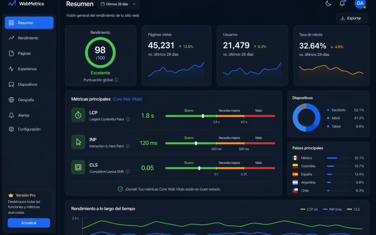Open the DA profile avatar
This screenshot has width=376, height=235.
pos(360,4)
